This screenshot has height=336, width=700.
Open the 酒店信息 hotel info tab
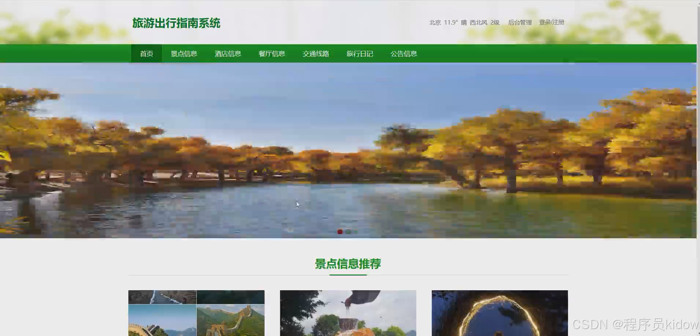click(x=228, y=53)
